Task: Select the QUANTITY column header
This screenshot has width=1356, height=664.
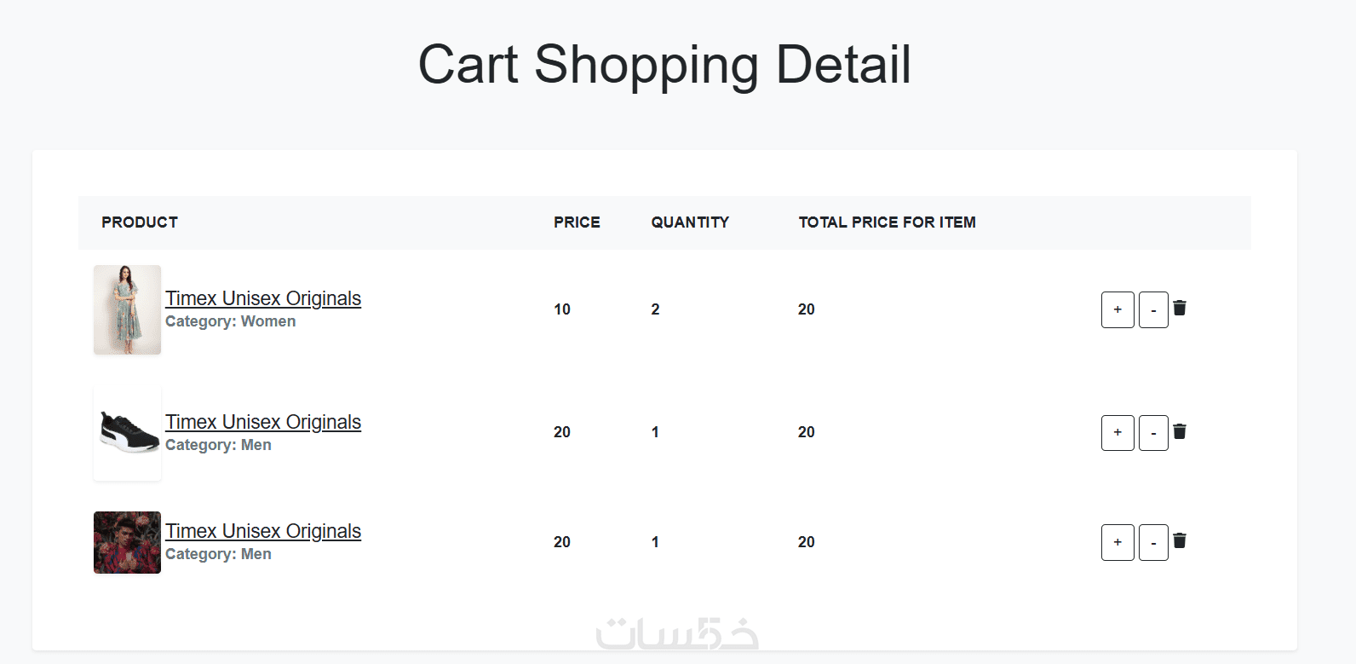Action: [690, 222]
